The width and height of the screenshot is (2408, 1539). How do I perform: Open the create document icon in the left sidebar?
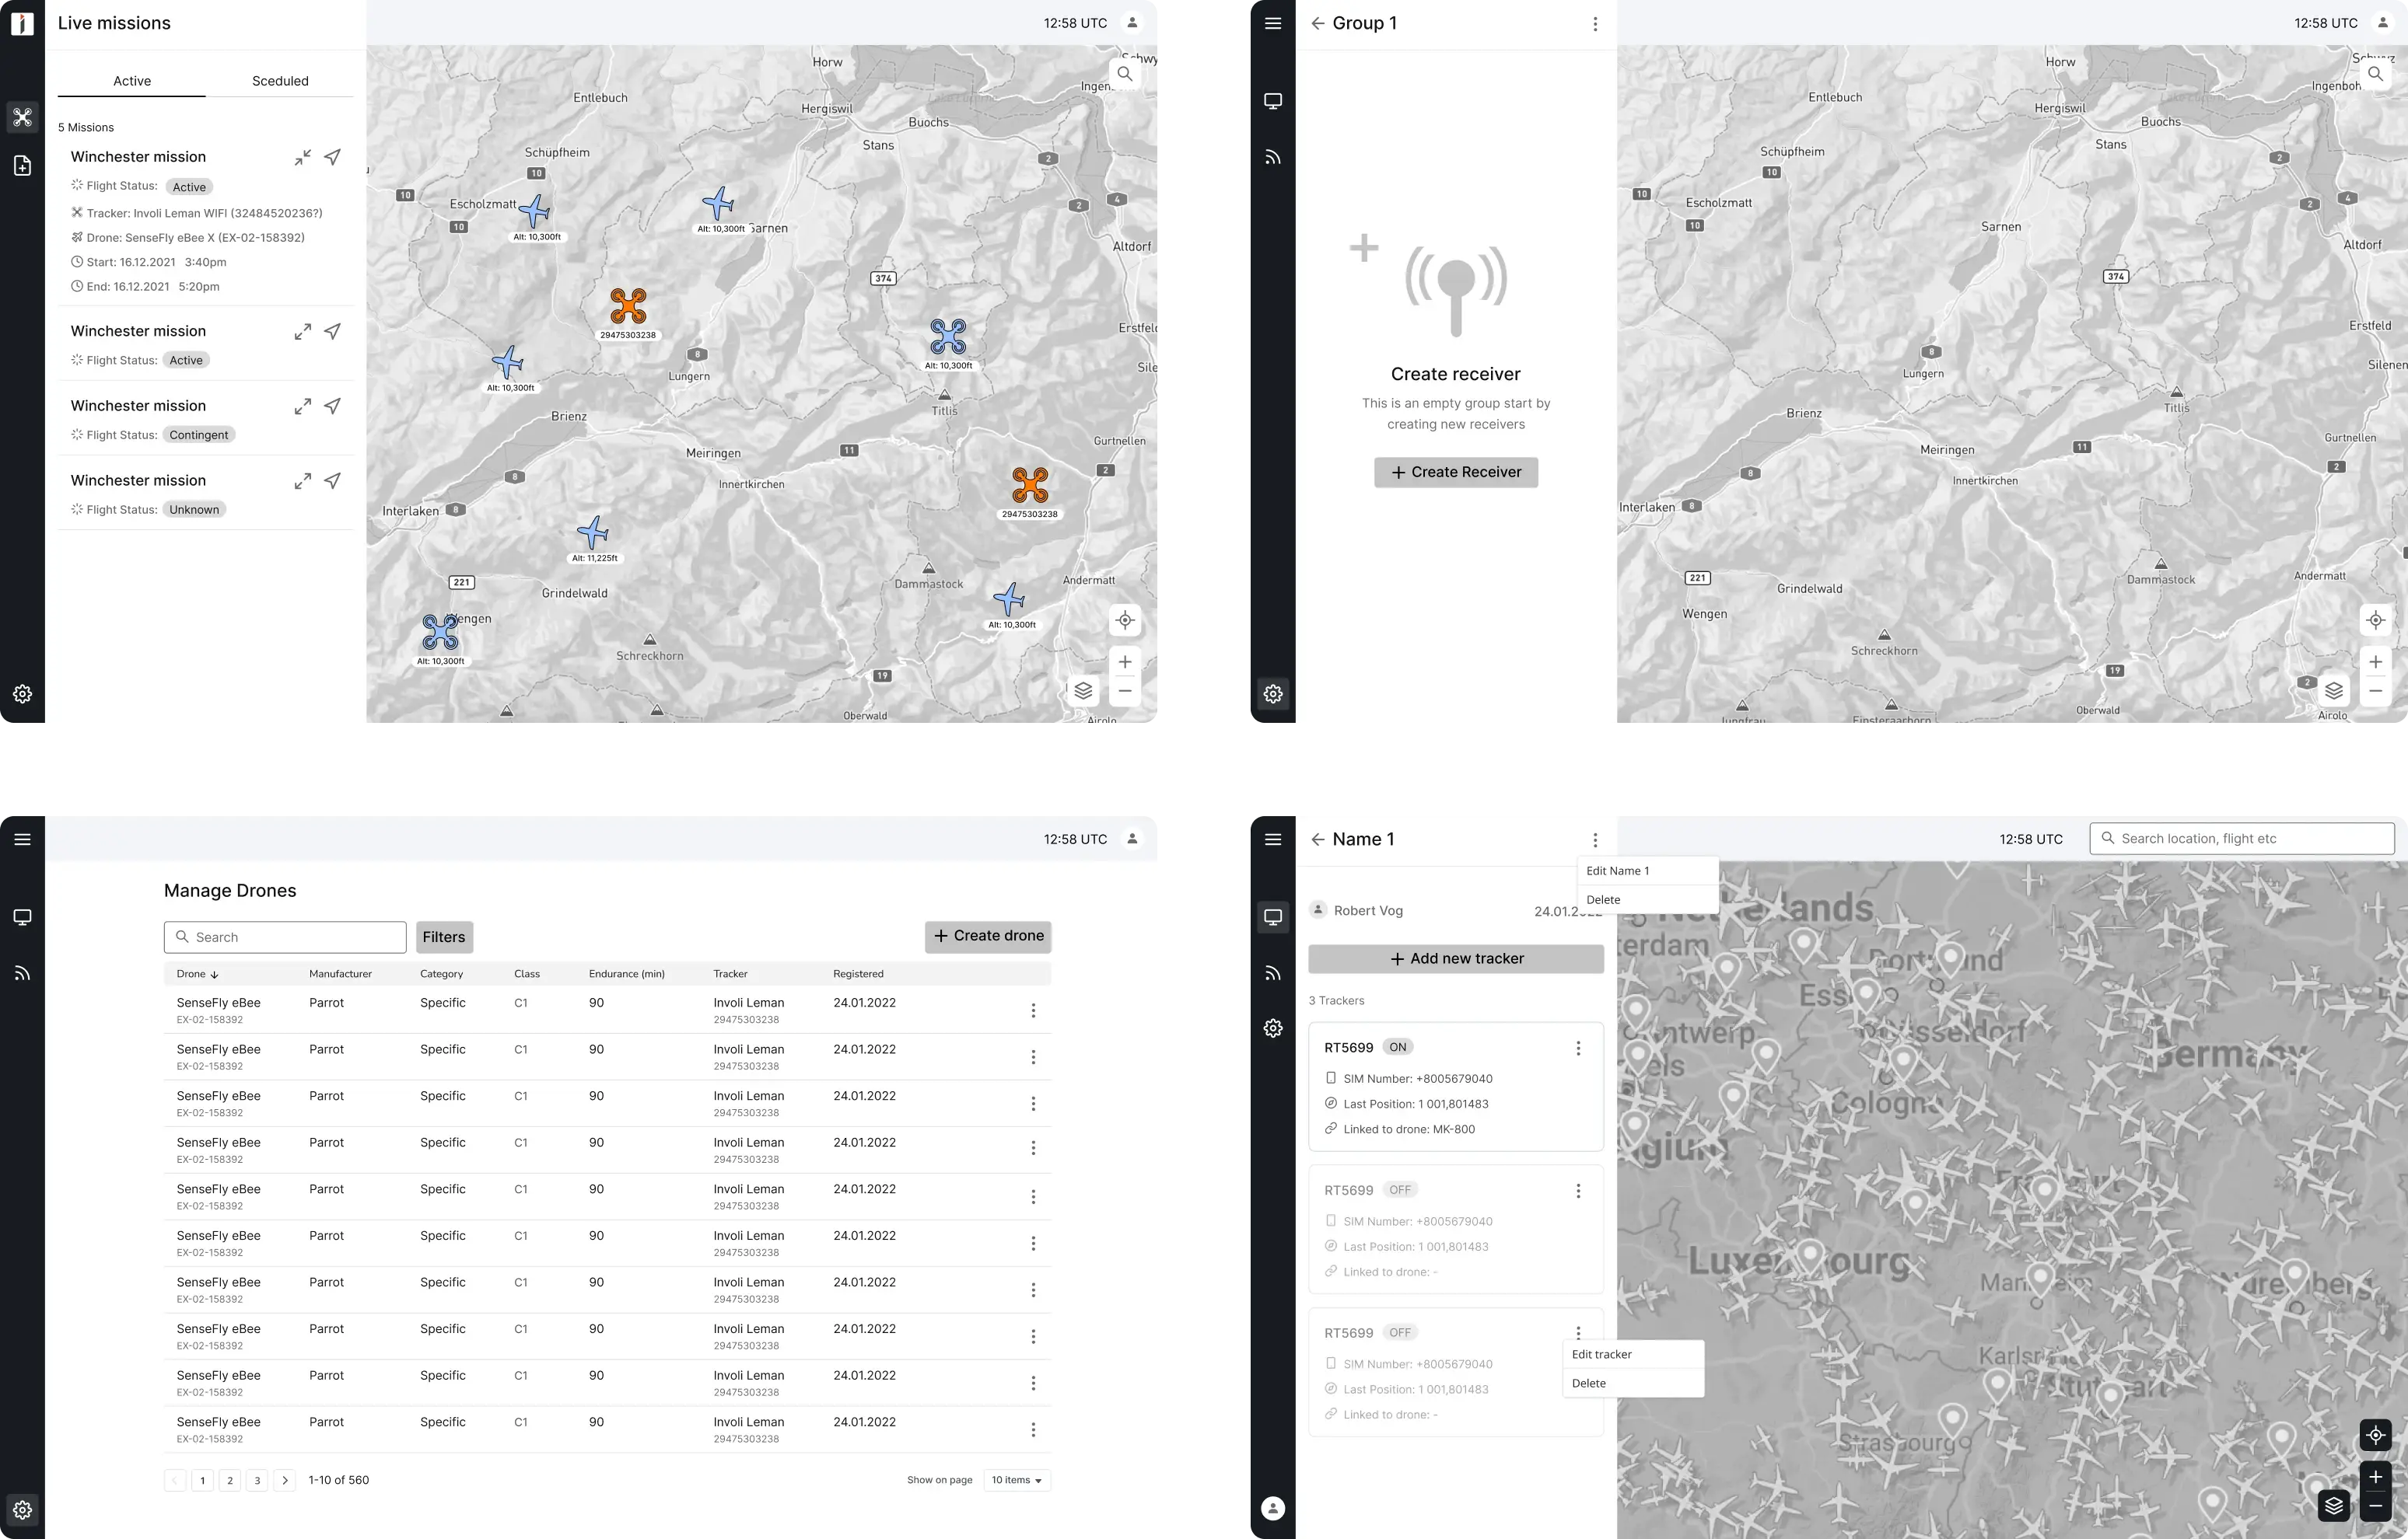click(22, 165)
